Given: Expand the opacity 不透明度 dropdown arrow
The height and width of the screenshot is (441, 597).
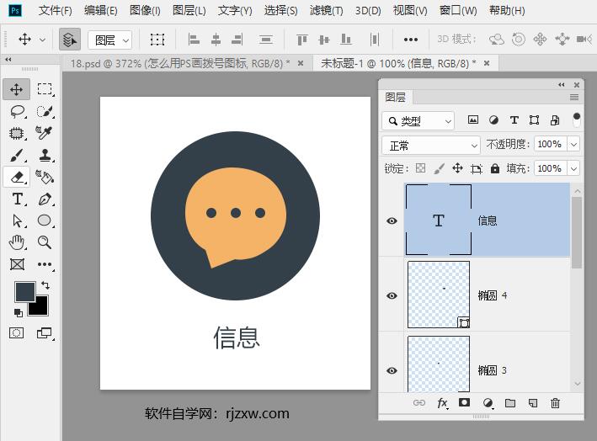Looking at the screenshot, I should coord(573,145).
